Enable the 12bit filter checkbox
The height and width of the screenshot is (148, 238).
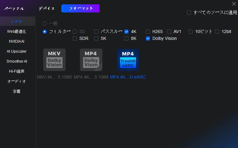pyautogui.click(x=217, y=31)
